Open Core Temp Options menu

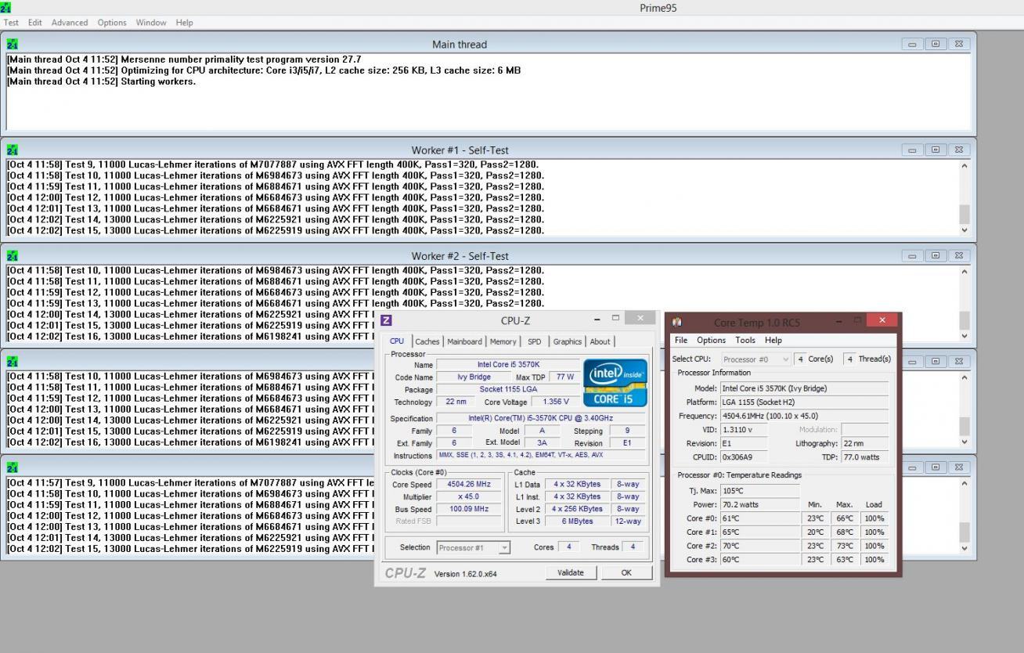click(711, 341)
